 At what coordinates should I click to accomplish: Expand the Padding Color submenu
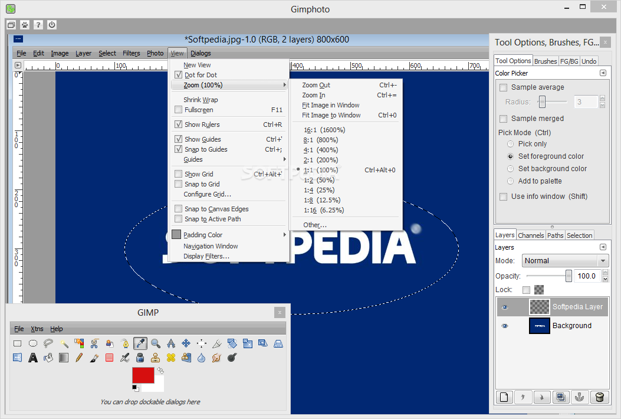(x=229, y=235)
